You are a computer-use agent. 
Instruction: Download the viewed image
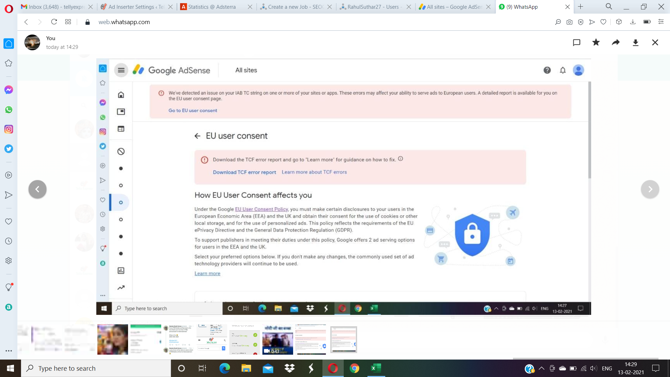[x=635, y=43]
